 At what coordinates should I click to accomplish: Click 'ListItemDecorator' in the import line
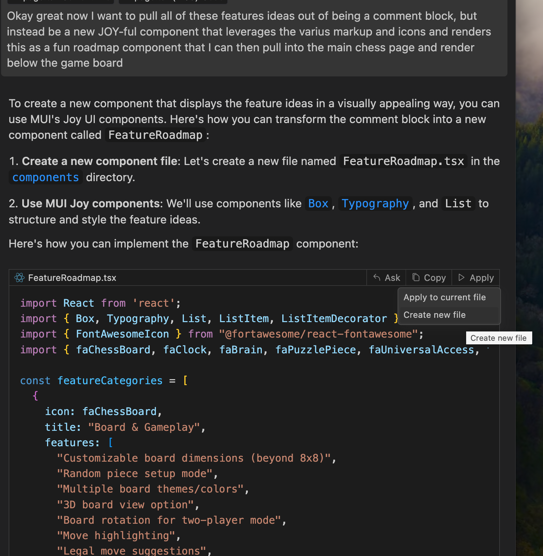[x=334, y=319]
